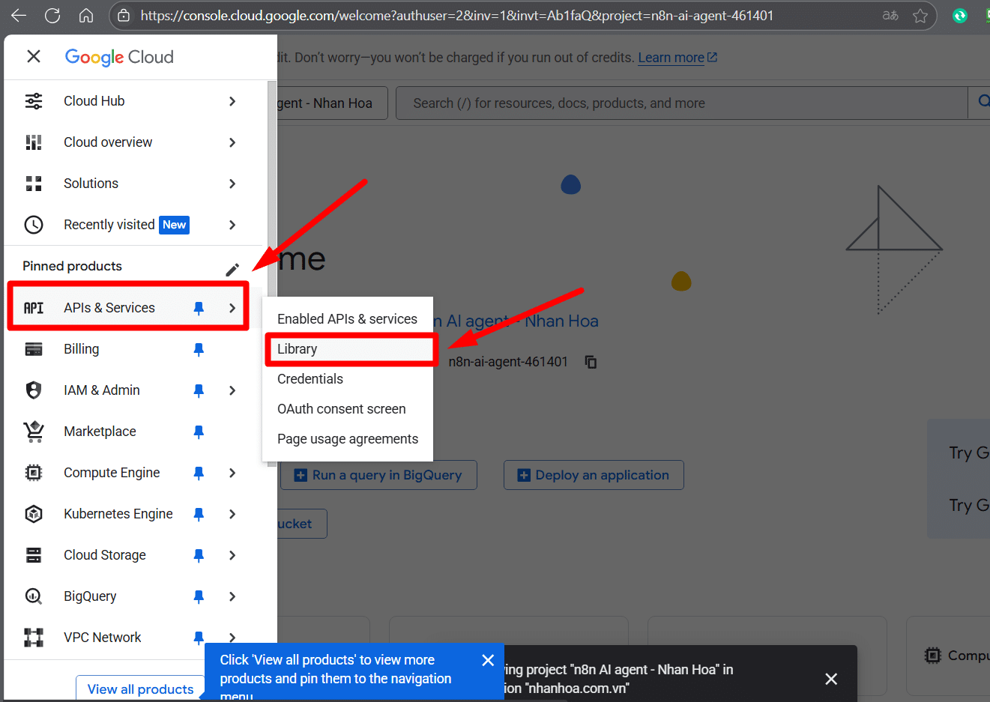Unpin Compute Engine

[199, 473]
